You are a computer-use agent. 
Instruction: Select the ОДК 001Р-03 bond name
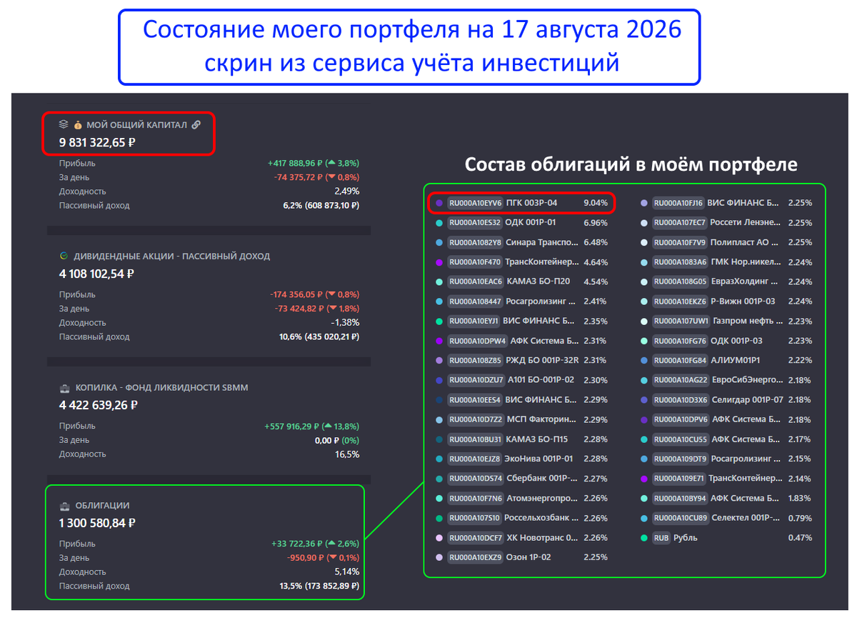tap(737, 341)
